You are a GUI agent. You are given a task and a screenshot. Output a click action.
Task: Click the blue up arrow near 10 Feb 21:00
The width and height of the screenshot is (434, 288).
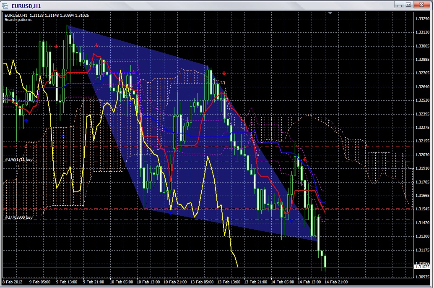click(x=170, y=213)
